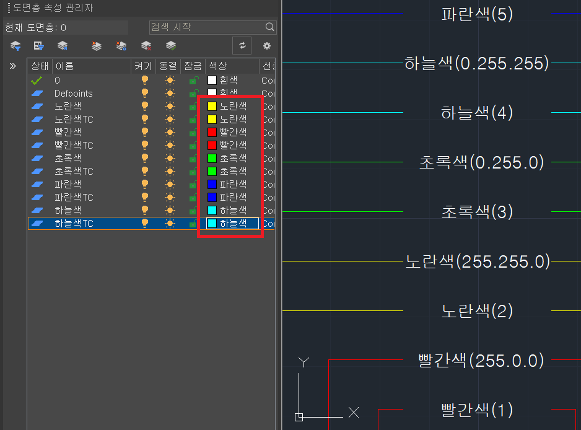Image resolution: width=581 pixels, height=430 pixels.
Task: Click cyan swatch of 하늘색TC layer
Action: (x=212, y=223)
